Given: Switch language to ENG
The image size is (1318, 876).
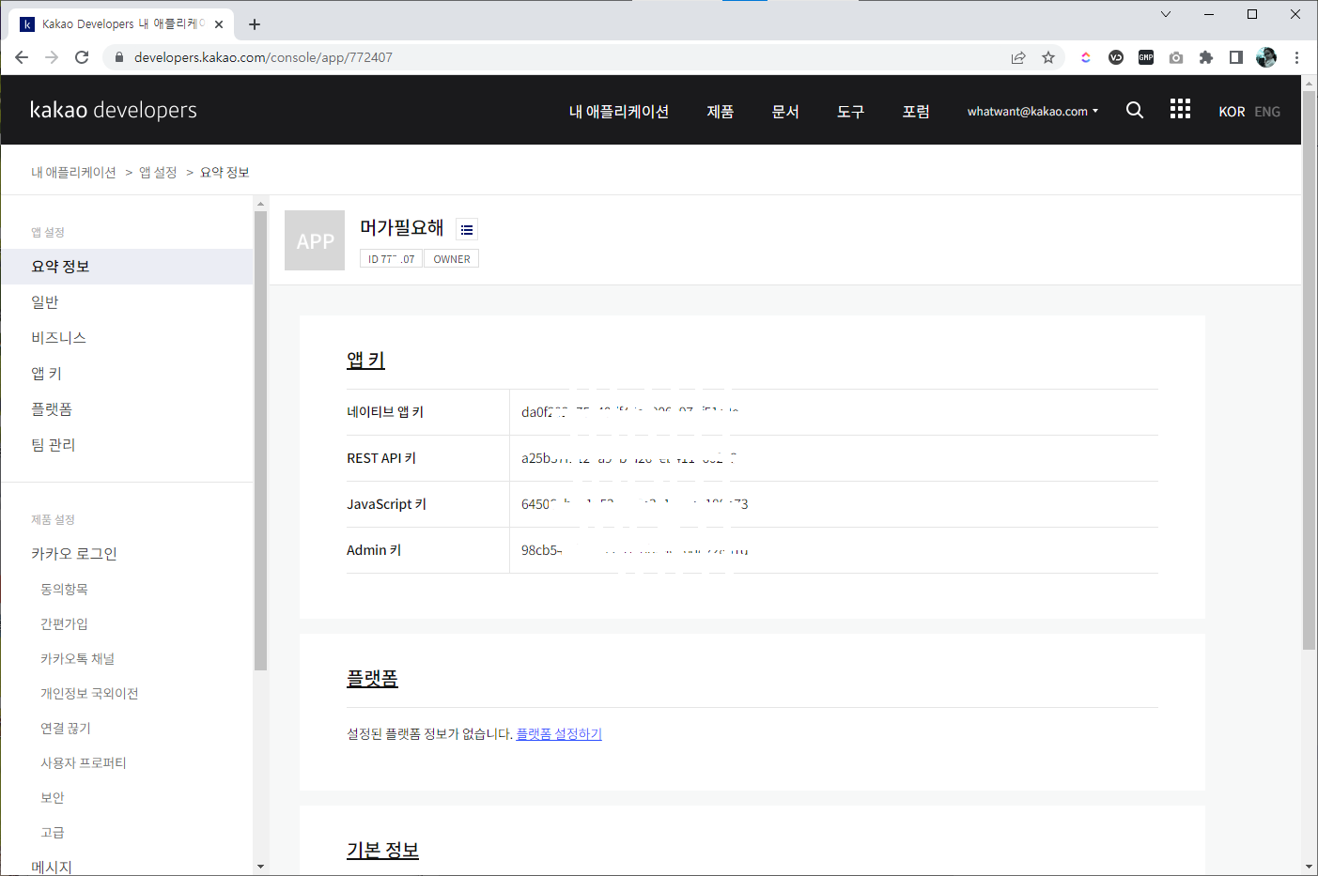Looking at the screenshot, I should pos(1267,112).
